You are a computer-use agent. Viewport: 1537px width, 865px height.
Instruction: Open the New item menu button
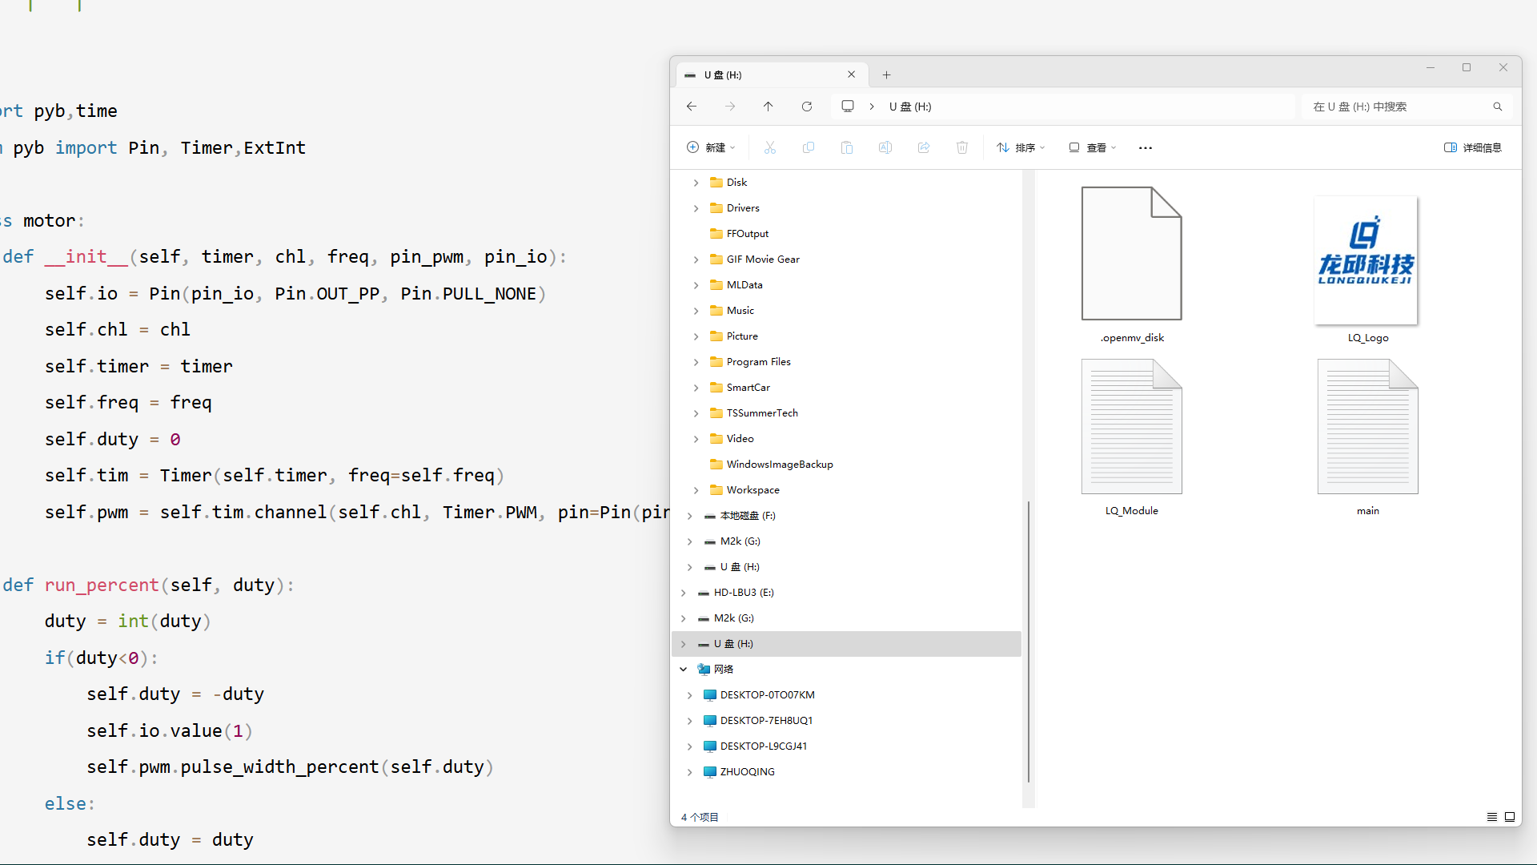(x=711, y=147)
